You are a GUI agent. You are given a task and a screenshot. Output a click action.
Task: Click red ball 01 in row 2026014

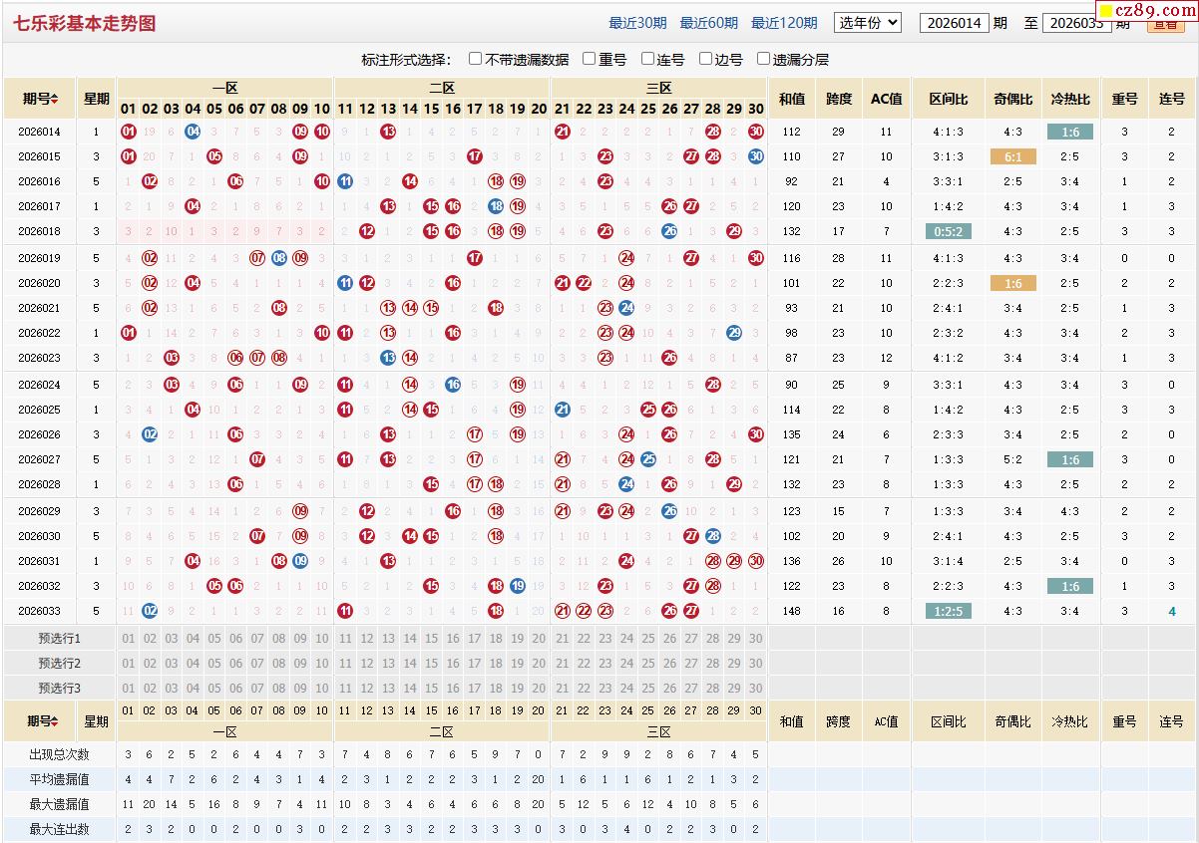click(x=128, y=132)
